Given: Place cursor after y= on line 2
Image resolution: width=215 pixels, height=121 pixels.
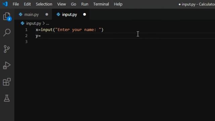Looking at the screenshot, I should [x=41, y=36].
